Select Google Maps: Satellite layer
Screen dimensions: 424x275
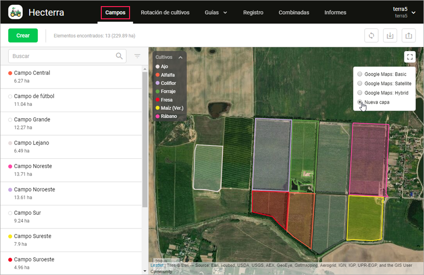coord(360,84)
